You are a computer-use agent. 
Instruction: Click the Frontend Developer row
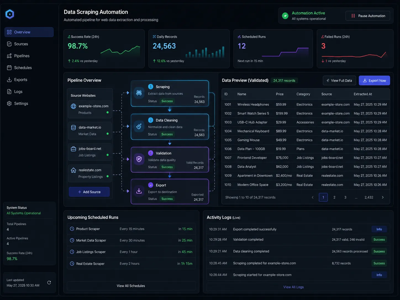pos(306,158)
